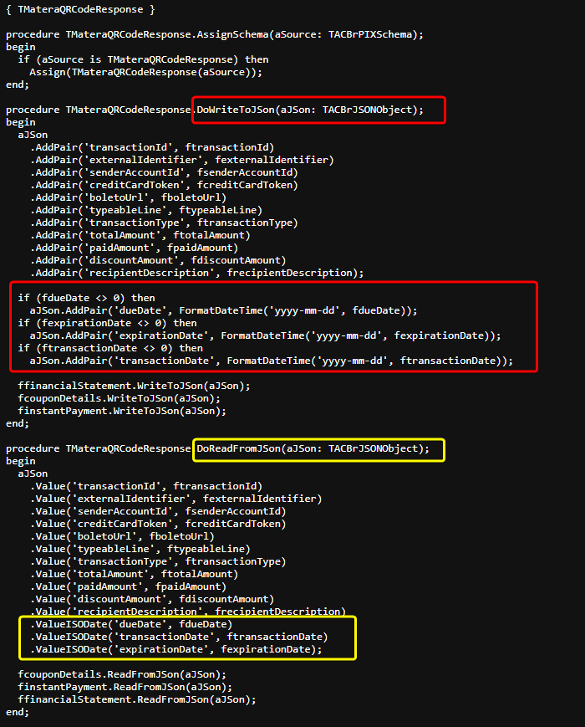Click the 'if (fexpirationDate <> 0) then' line

coord(108,323)
